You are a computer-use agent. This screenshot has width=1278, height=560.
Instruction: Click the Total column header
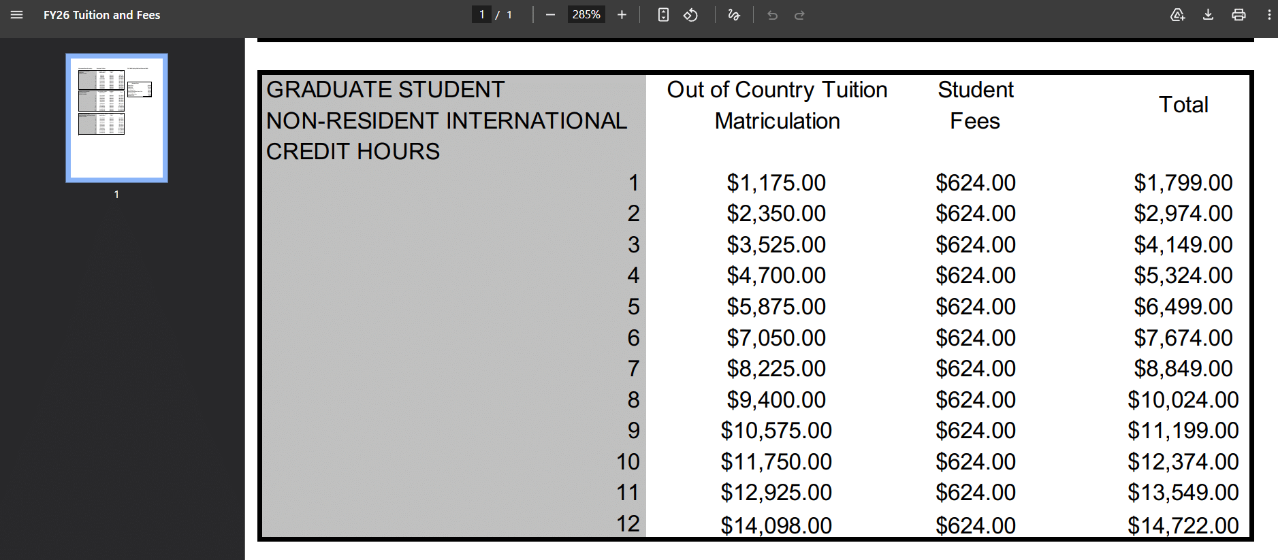tap(1183, 105)
